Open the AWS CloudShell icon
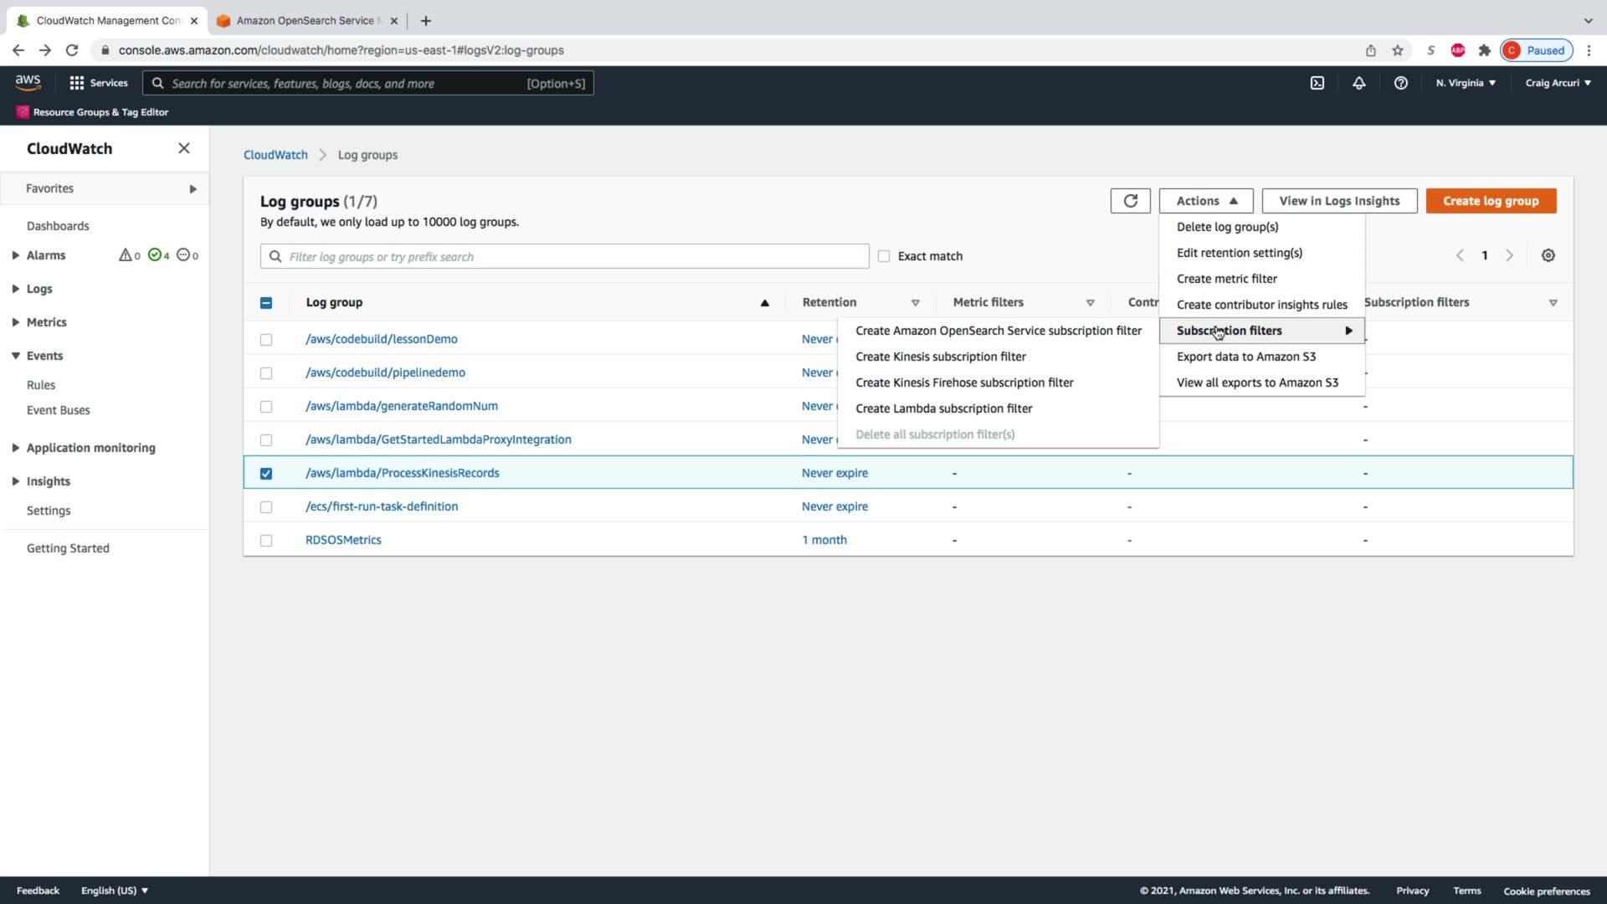The width and height of the screenshot is (1607, 904). 1317,83
